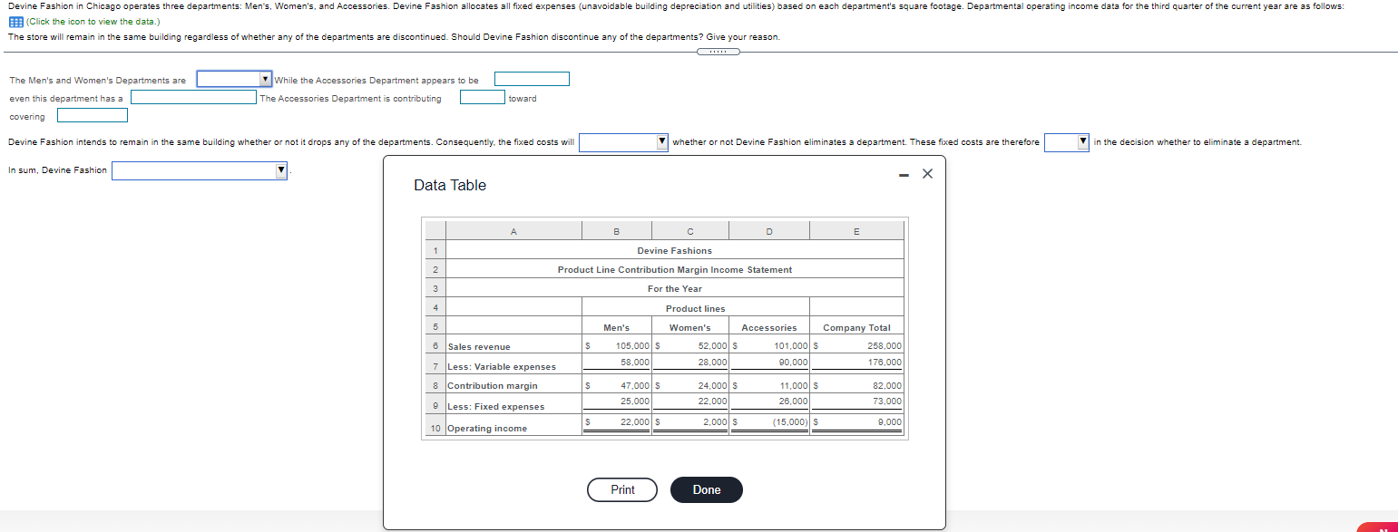Click 'For the Year' table subtitle

[674, 289]
